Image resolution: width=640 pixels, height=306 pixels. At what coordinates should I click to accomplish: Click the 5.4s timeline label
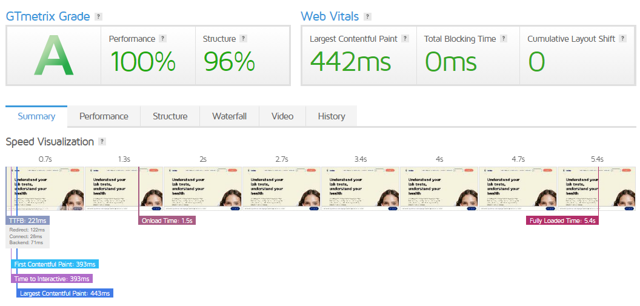597,159
